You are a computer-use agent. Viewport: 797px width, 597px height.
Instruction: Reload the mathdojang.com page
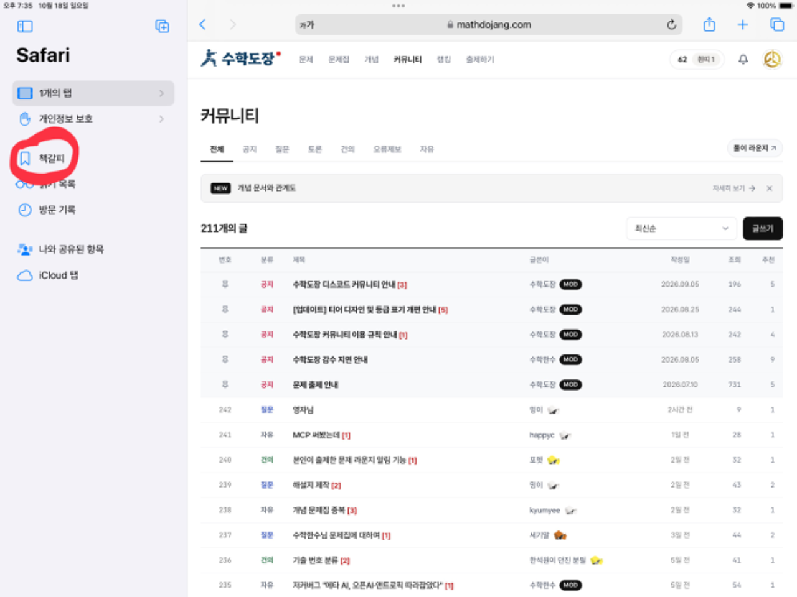click(671, 25)
